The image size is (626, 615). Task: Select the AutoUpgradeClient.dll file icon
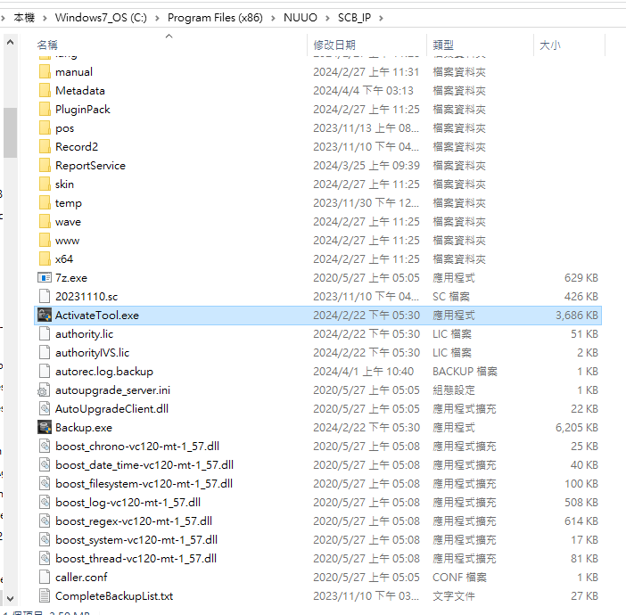(45, 409)
